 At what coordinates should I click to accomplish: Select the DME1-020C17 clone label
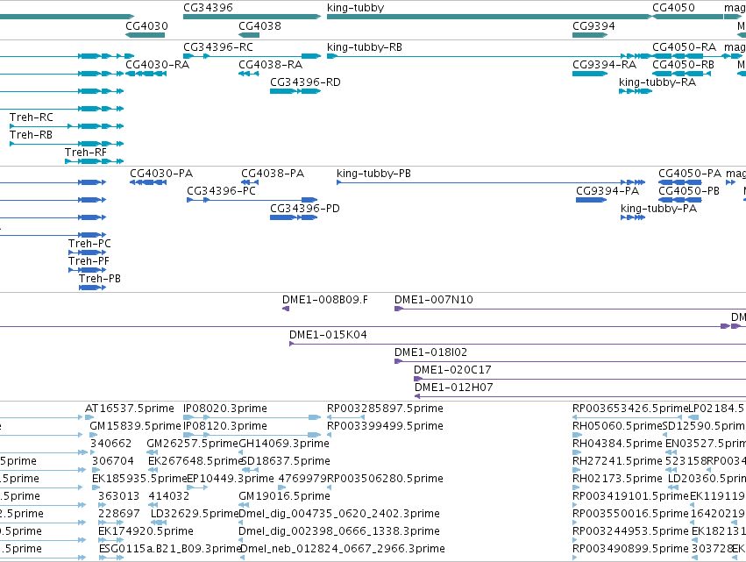[x=452, y=370]
